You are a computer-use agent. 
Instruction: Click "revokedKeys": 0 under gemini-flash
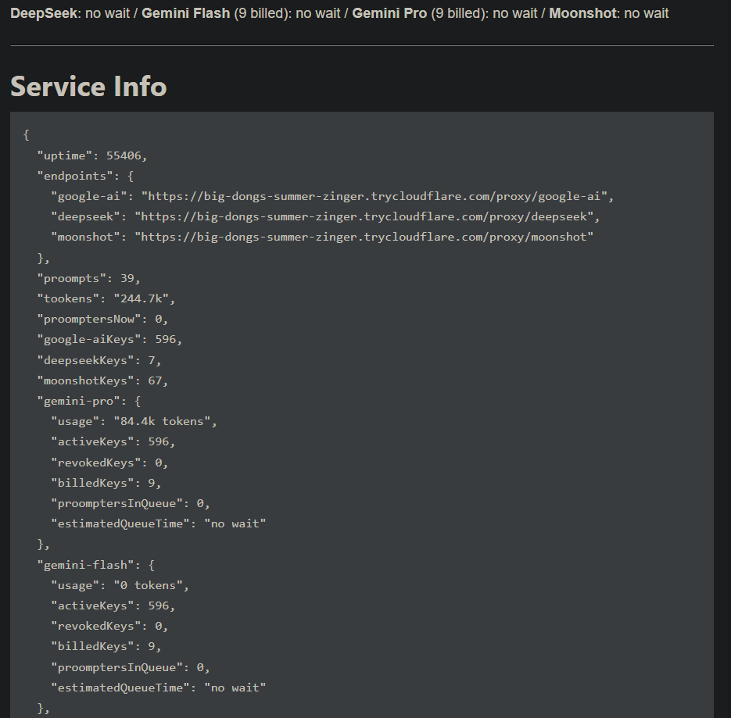pos(109,627)
